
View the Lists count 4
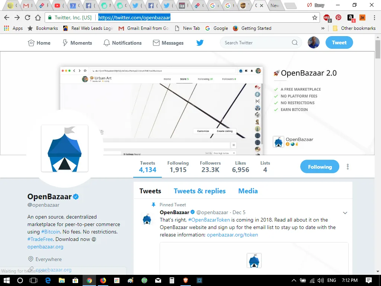pyautogui.click(x=265, y=166)
